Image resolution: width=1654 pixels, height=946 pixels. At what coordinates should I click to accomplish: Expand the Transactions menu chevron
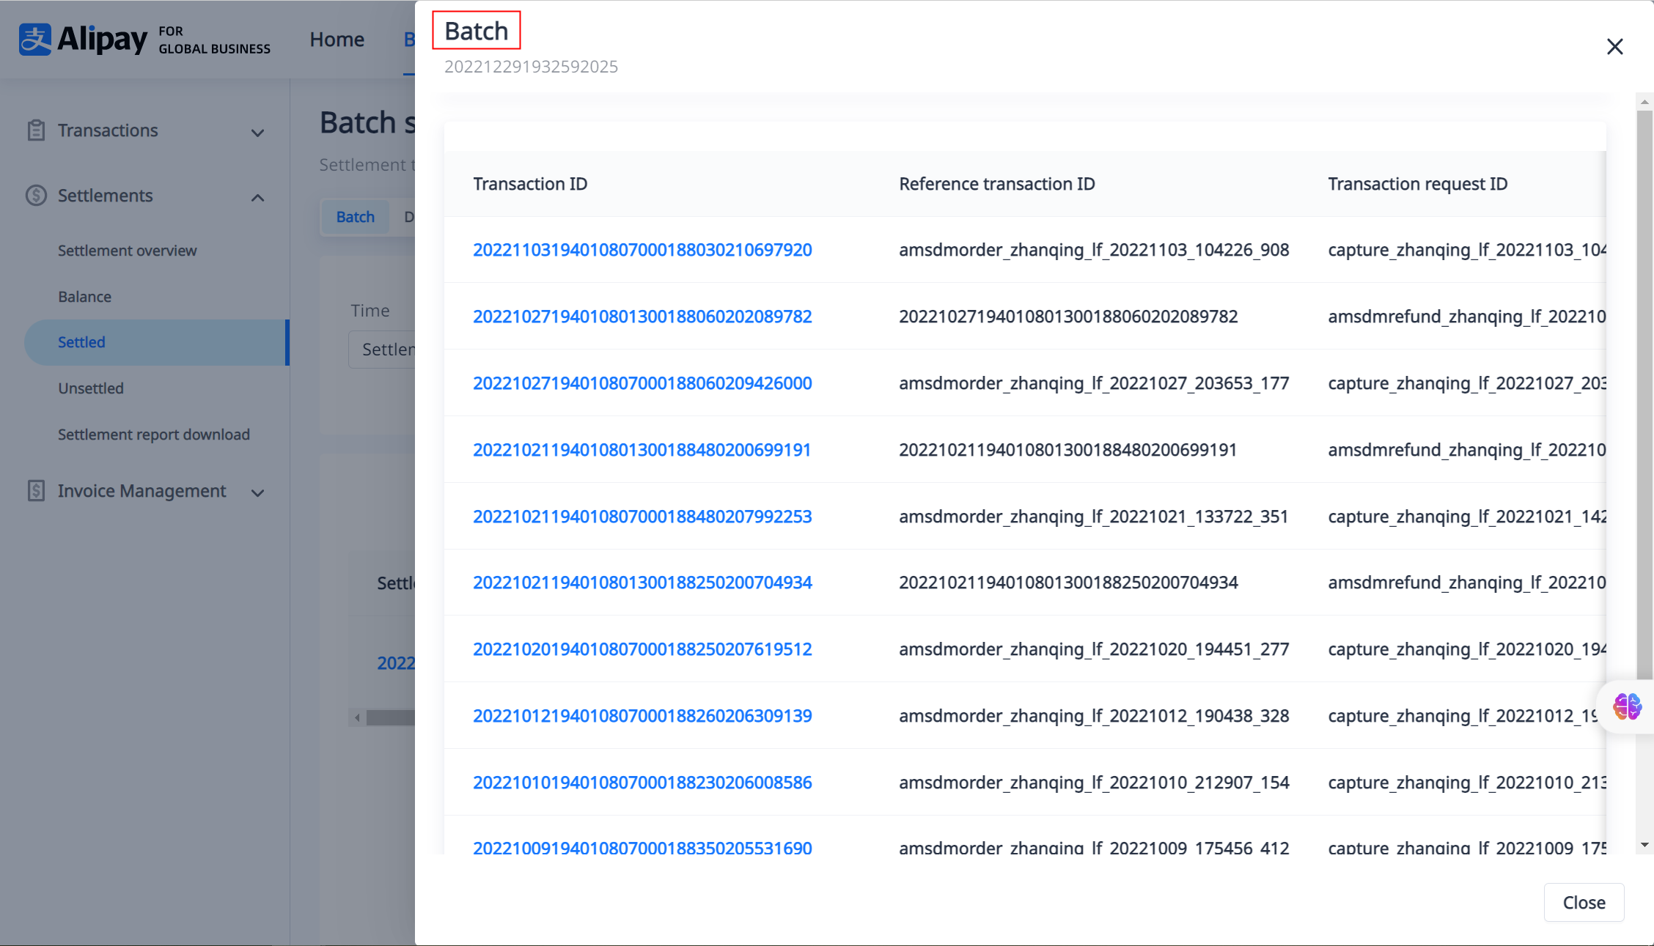point(257,133)
